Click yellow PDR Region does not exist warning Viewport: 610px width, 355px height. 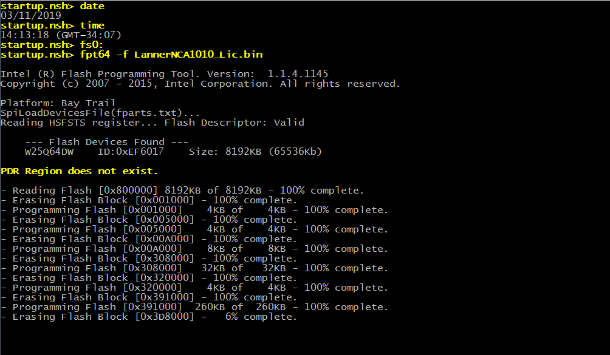[79, 171]
